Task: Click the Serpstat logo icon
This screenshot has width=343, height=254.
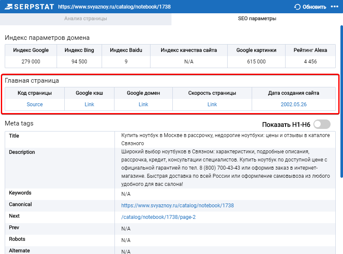Action: (9, 7)
